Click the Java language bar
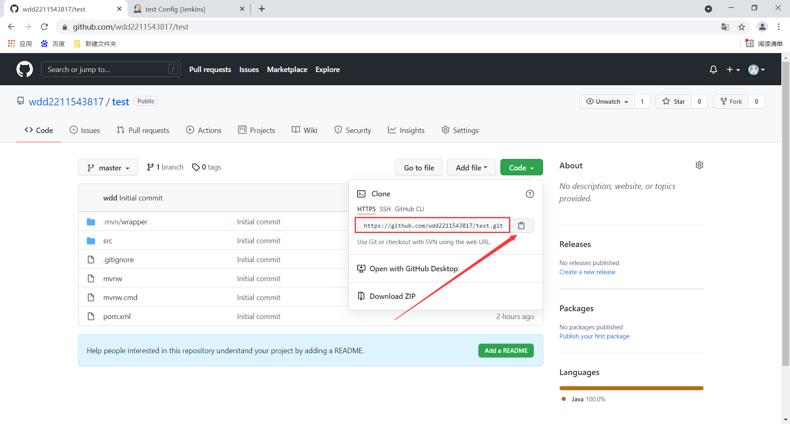The image size is (790, 424). tap(632, 388)
